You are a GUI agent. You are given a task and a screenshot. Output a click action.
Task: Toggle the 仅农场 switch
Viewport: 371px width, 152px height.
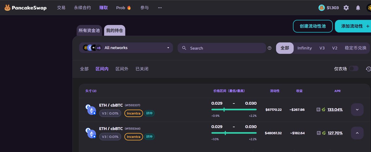point(354,69)
